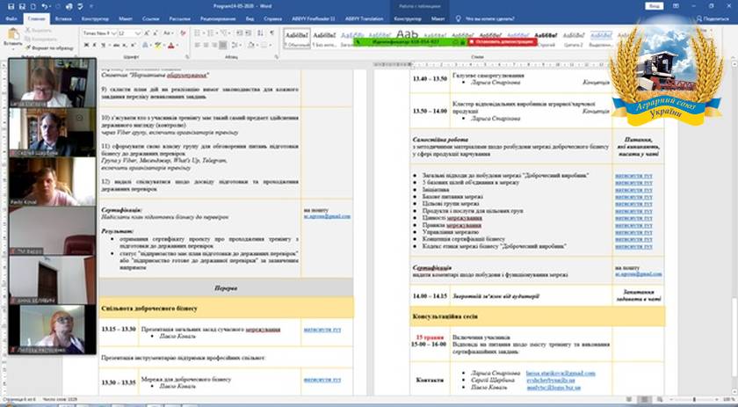This screenshot has width=738, height=407.
Task: Open the ABBYY FineReader 11 tab
Action: pyautogui.click(x=313, y=18)
